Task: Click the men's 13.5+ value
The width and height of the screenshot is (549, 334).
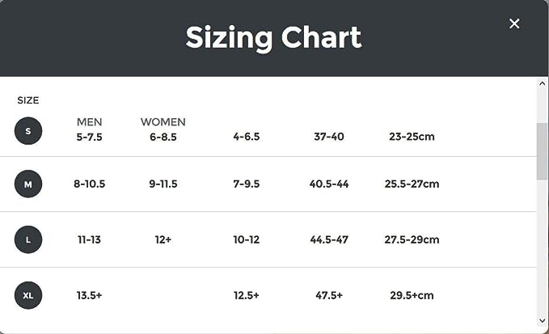Action: [x=89, y=295]
